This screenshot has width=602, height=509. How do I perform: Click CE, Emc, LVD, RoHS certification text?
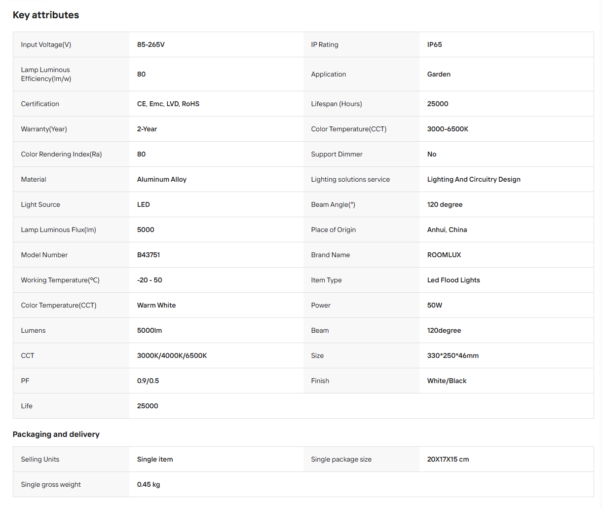[168, 104]
